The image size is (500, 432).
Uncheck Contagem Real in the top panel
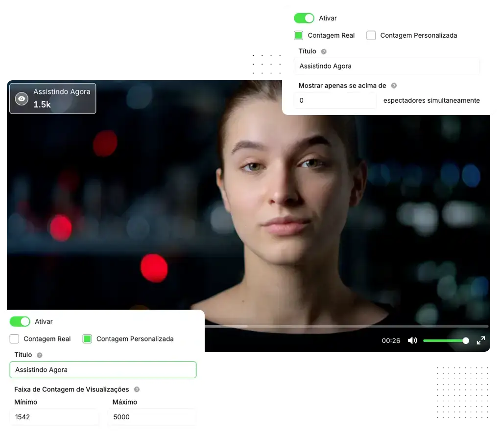298,35
